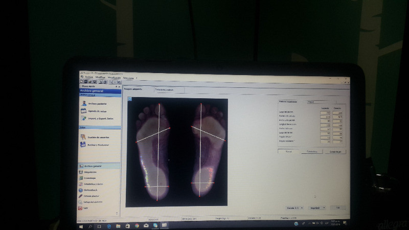Switch to the Tratamiento postural tab
Screen dimensions: 409x230
coord(165,89)
